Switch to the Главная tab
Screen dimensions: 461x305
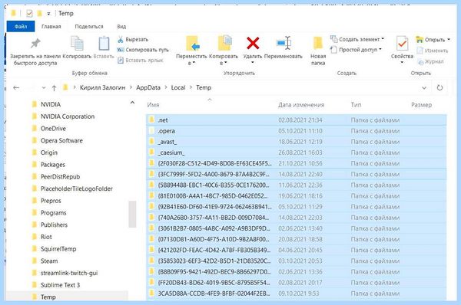click(51, 26)
